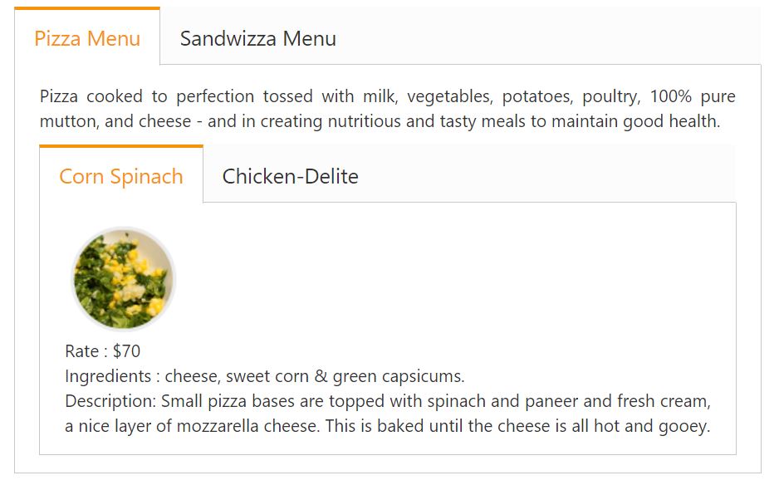Click the "Rate" label
The image size is (779, 485).
tap(81, 351)
